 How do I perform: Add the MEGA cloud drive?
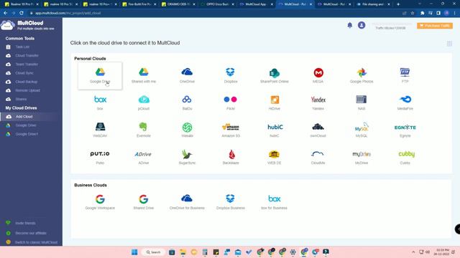click(x=318, y=75)
